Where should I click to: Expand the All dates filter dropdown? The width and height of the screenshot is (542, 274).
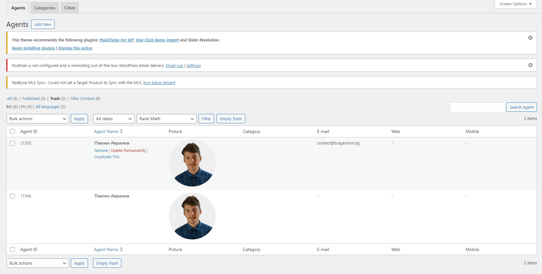coord(114,119)
